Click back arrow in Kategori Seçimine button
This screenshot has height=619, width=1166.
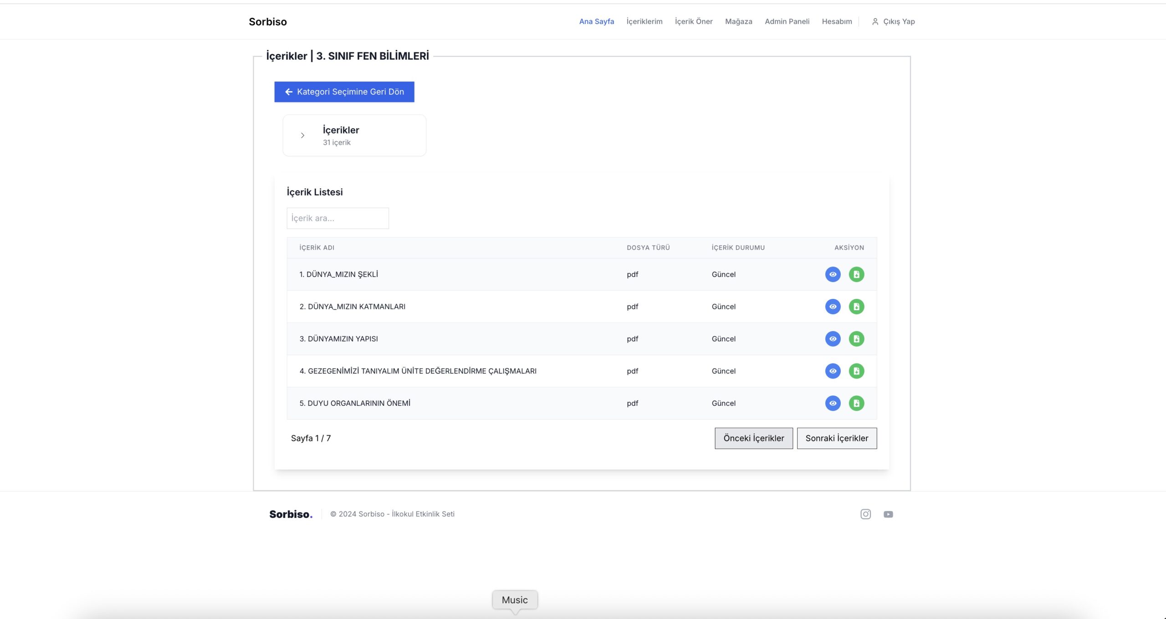pos(289,92)
